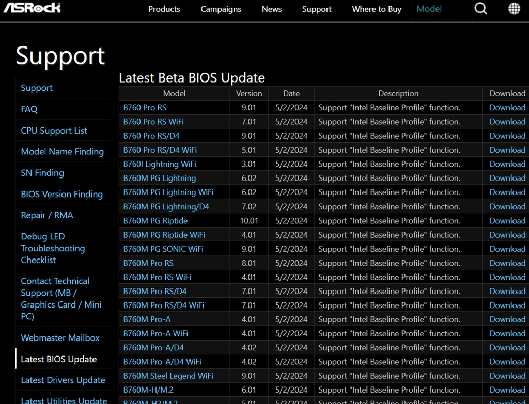Open the B760M Pro RS/D4 WiFi model link
Screen dimensions: 529x404
tap(164, 305)
